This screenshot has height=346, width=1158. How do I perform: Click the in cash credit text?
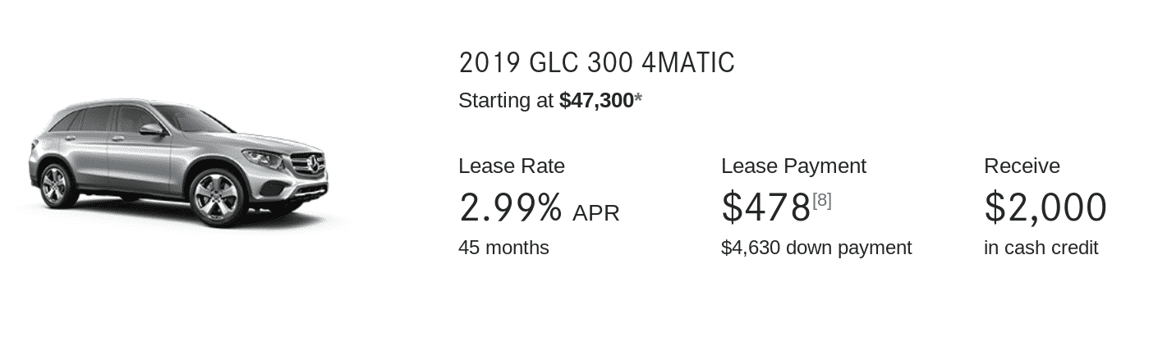tap(1041, 248)
